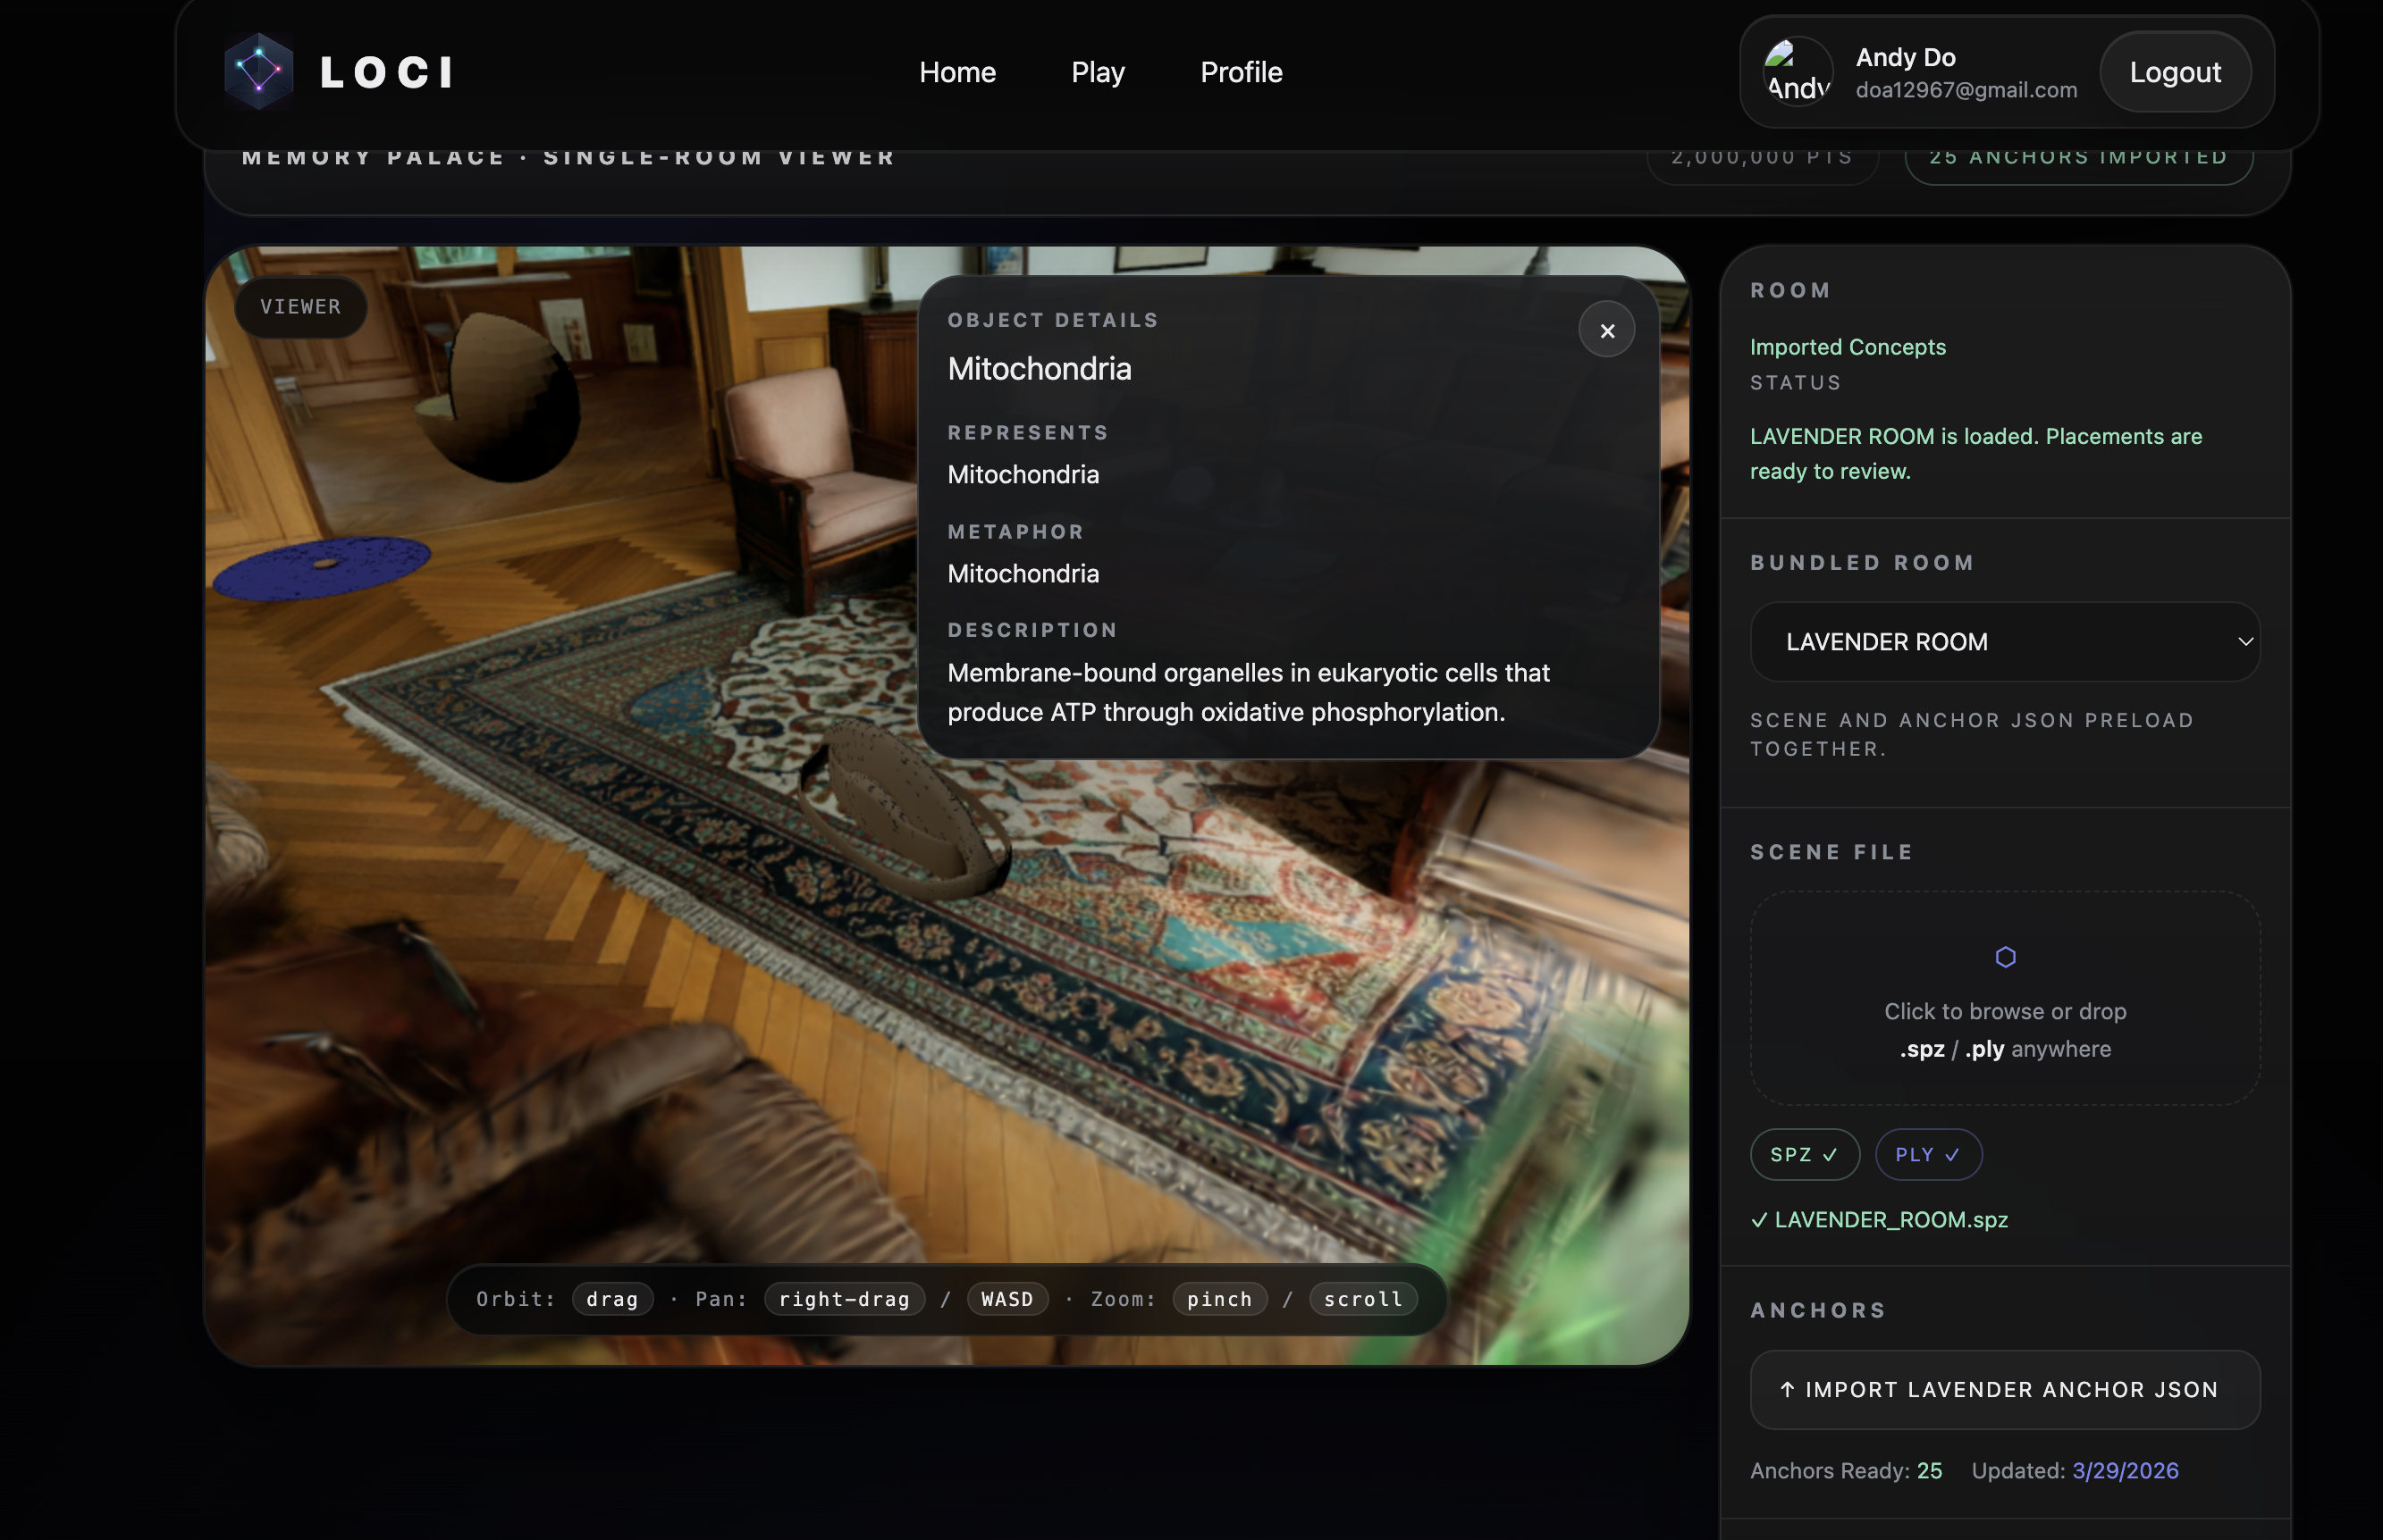Click the up-arrow icon on Import Anchor button
The height and width of the screenshot is (1540, 2383).
click(x=1787, y=1389)
